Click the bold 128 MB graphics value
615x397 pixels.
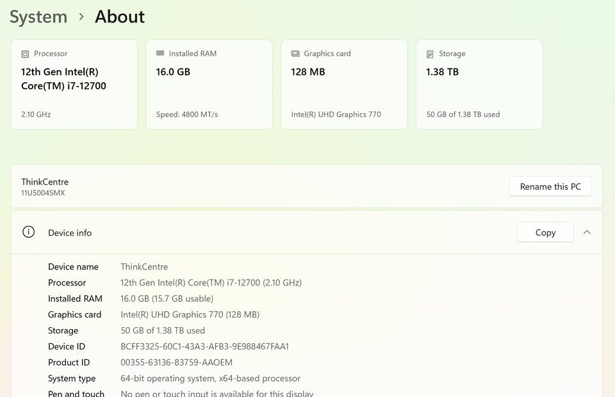click(308, 72)
